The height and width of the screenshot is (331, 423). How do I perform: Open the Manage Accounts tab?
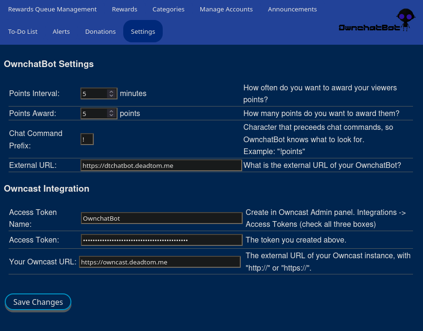pos(226,10)
